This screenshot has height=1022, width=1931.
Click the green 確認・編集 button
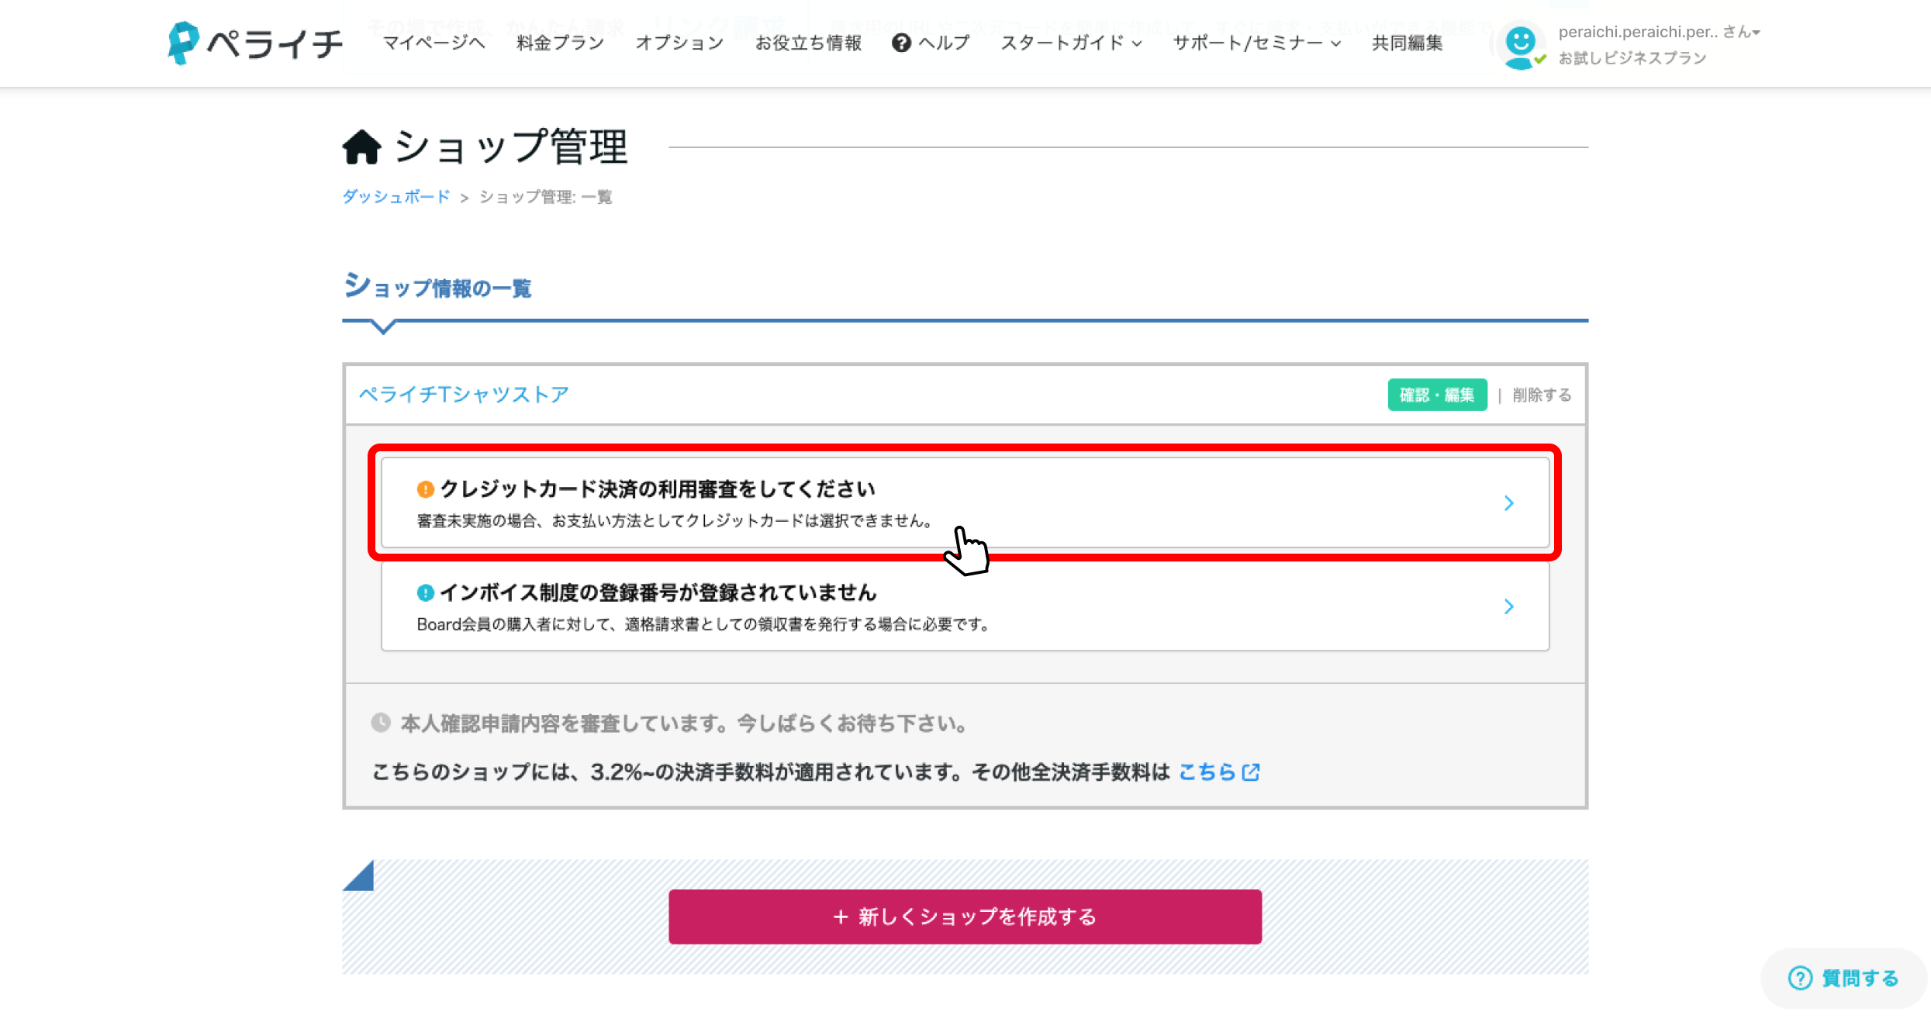coord(1437,395)
